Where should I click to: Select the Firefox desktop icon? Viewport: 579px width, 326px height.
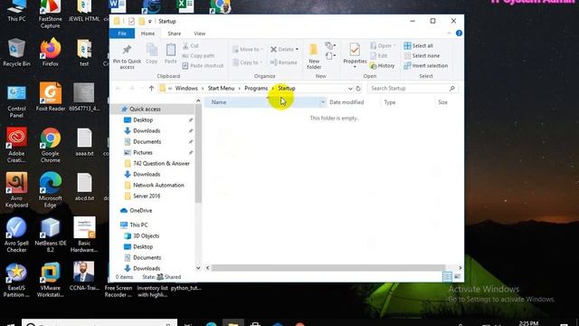click(51, 53)
